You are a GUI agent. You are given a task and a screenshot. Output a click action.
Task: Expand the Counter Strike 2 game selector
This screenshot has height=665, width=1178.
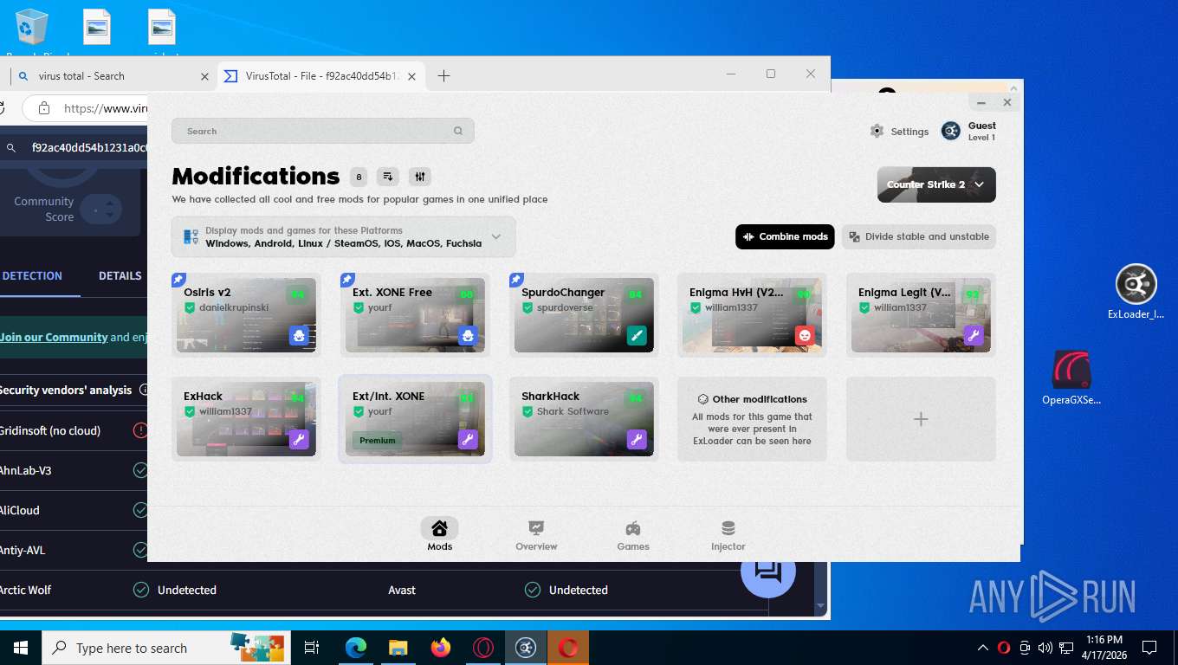(936, 184)
